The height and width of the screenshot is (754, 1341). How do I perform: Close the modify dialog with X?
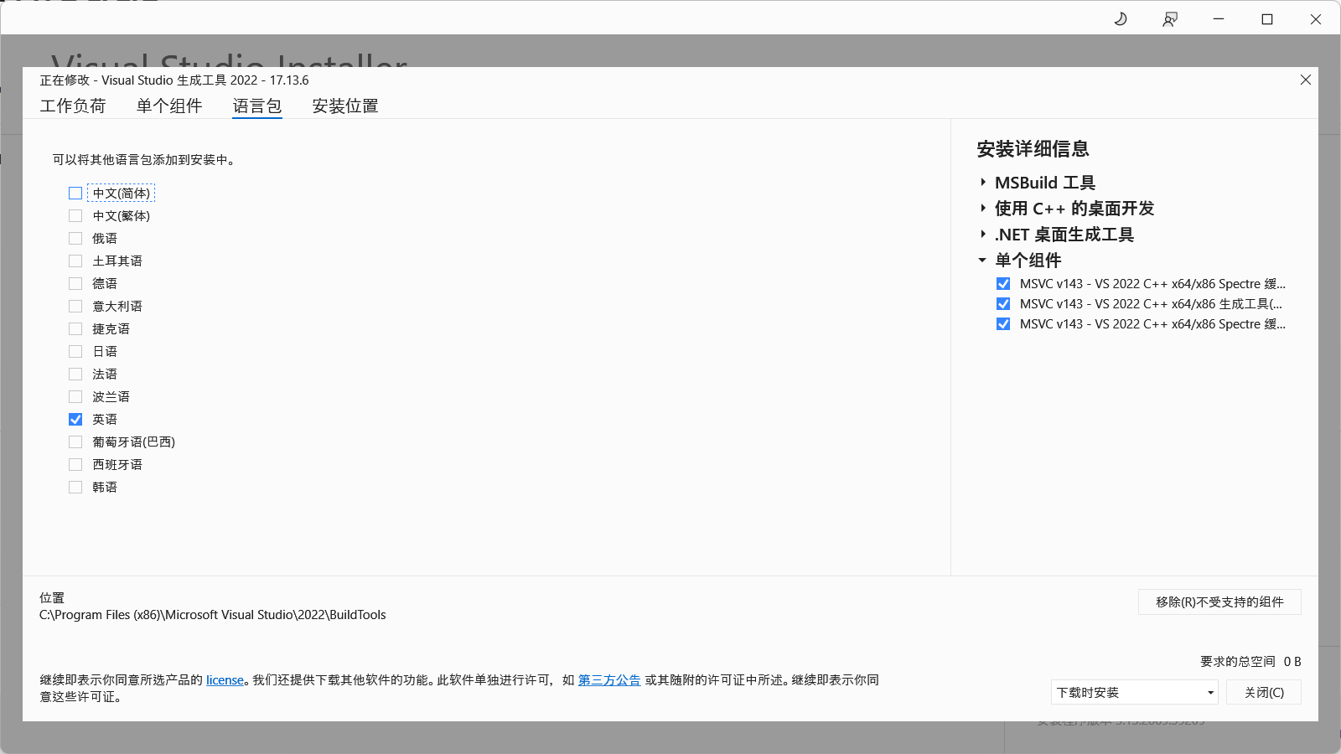tap(1306, 80)
